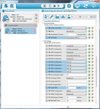
Task: Click the bottom status bar folder icon
Action: 68,107
